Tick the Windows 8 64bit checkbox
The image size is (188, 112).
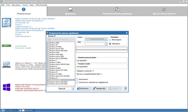(48, 68)
